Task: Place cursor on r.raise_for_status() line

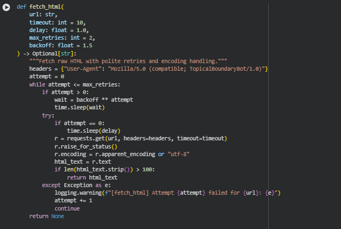Action: pos(85,146)
